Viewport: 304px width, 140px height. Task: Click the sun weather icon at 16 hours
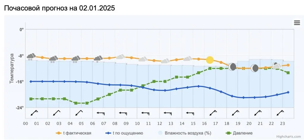210,60
